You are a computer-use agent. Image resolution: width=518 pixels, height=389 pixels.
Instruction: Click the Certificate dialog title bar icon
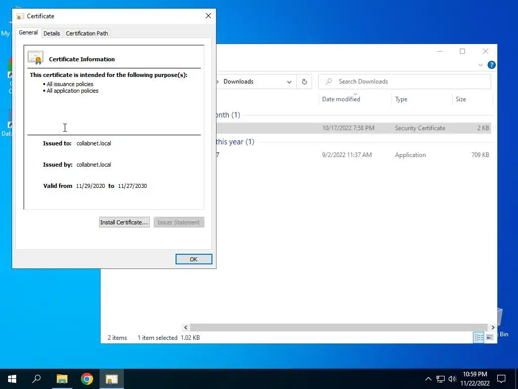coord(20,16)
